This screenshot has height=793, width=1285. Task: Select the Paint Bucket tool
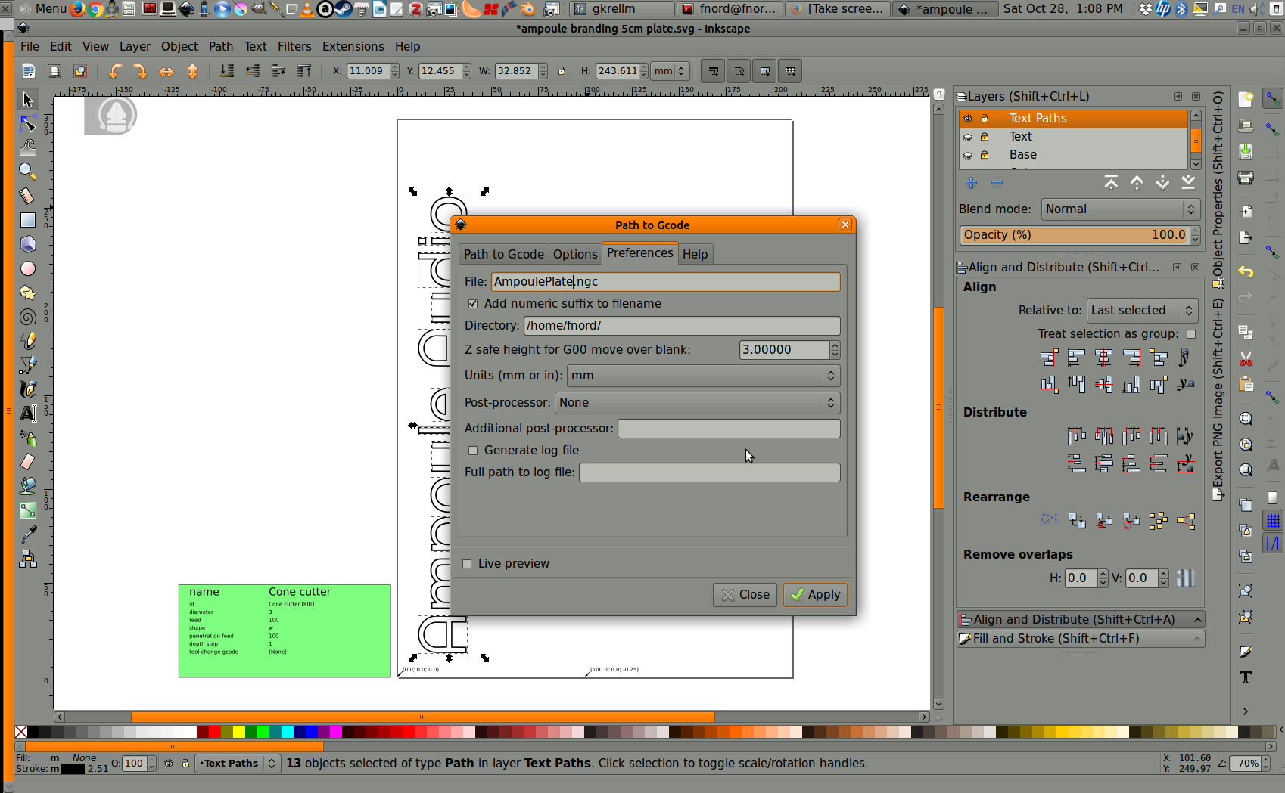(27, 485)
